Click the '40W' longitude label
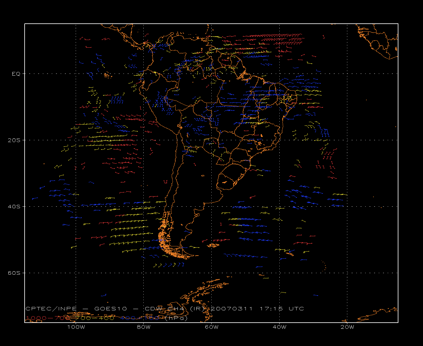This screenshot has height=346, width=423. point(279,327)
